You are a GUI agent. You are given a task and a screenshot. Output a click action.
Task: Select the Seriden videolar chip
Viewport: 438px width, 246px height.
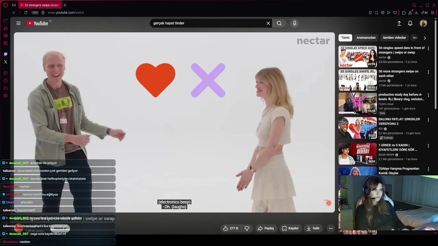[x=394, y=38]
